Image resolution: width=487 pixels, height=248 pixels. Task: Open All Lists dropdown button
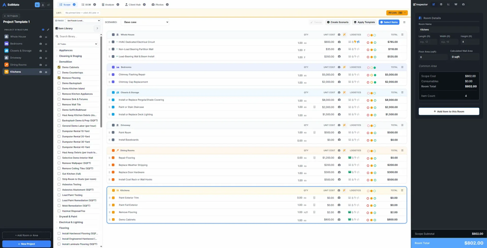397,13
